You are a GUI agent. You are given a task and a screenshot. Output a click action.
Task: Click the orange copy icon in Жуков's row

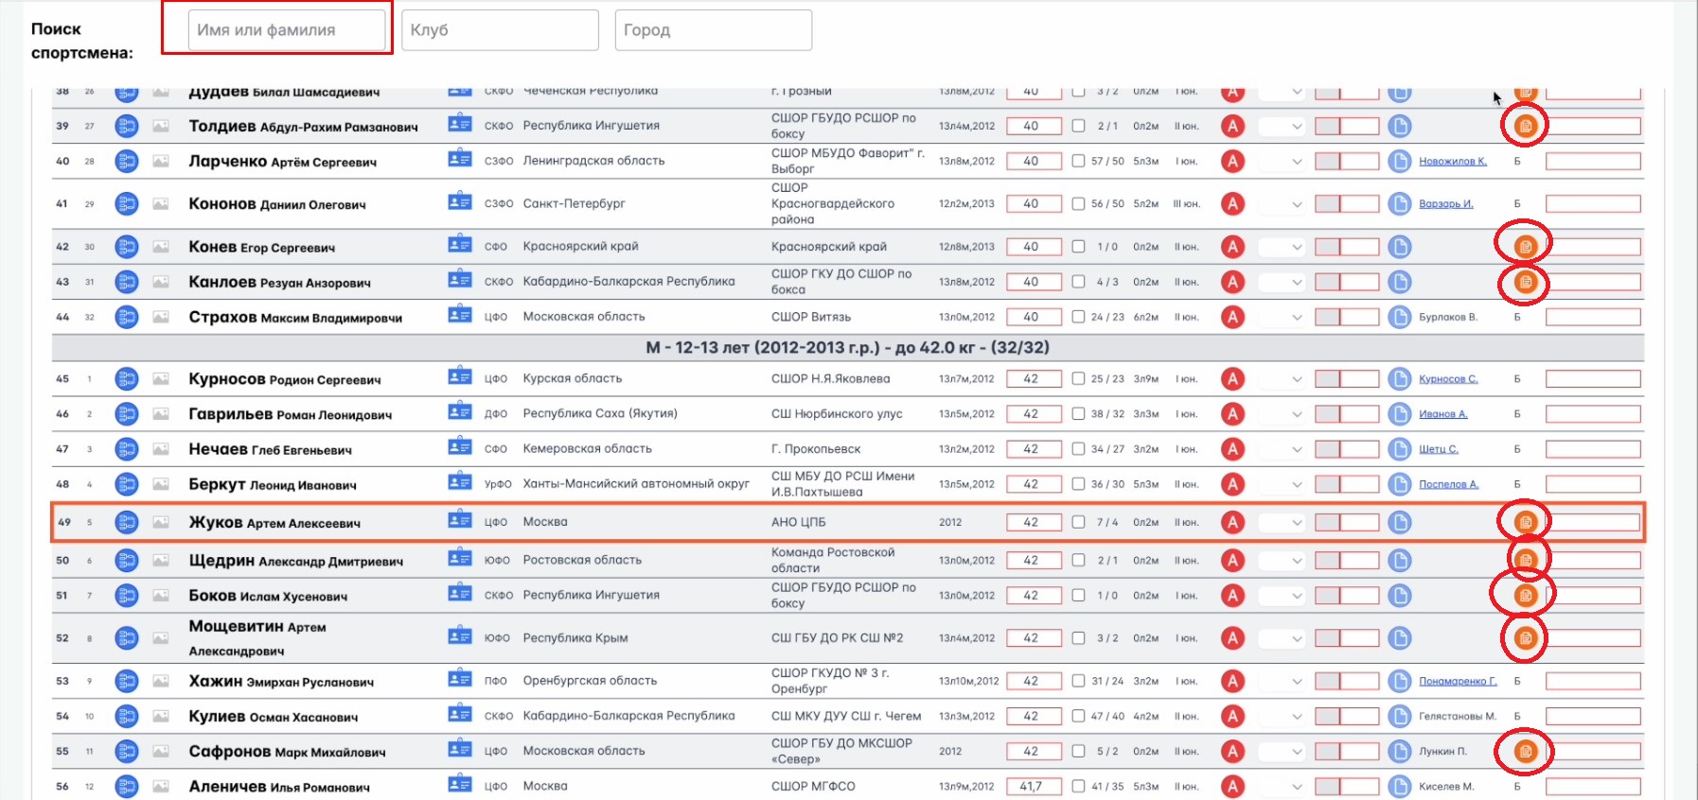(x=1525, y=522)
